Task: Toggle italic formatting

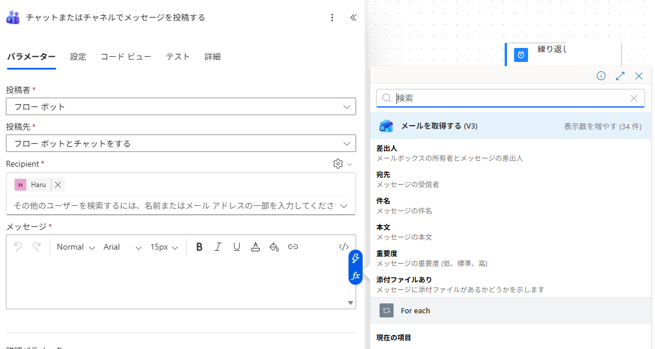Action: click(218, 247)
